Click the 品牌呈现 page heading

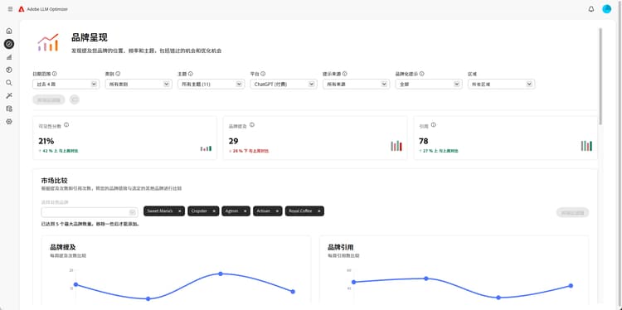90,37
